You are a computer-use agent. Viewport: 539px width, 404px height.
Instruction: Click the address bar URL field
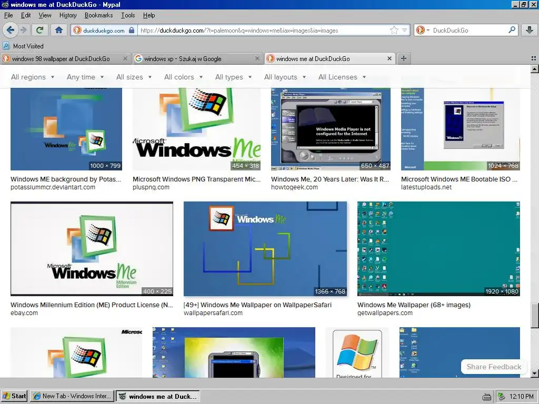(263, 30)
